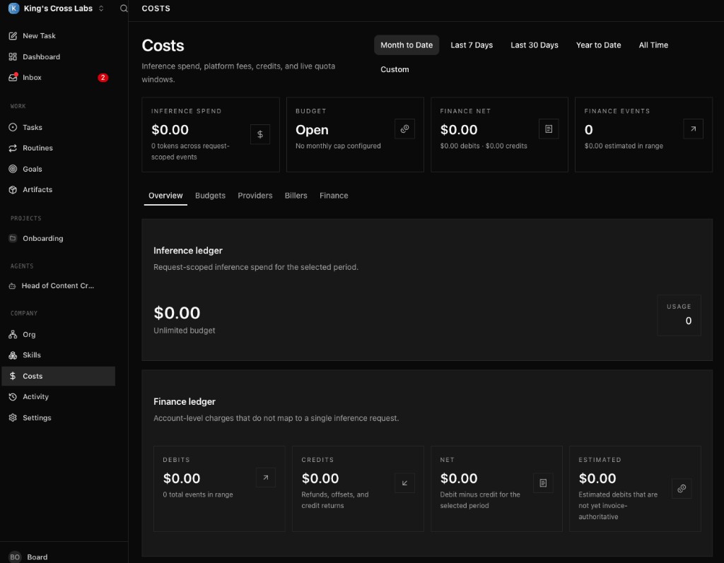Expand King's Cross Labs workspace switcher
Image resolution: width=724 pixels, height=563 pixels.
101,8
